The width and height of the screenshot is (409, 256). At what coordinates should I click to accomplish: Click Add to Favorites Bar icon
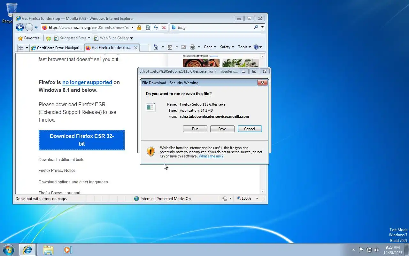[49, 38]
